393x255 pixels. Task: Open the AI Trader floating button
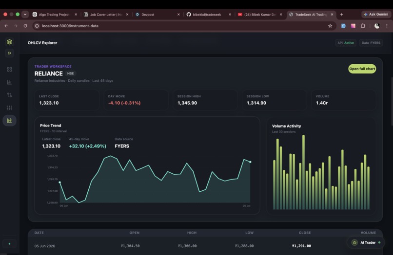click(x=366, y=242)
